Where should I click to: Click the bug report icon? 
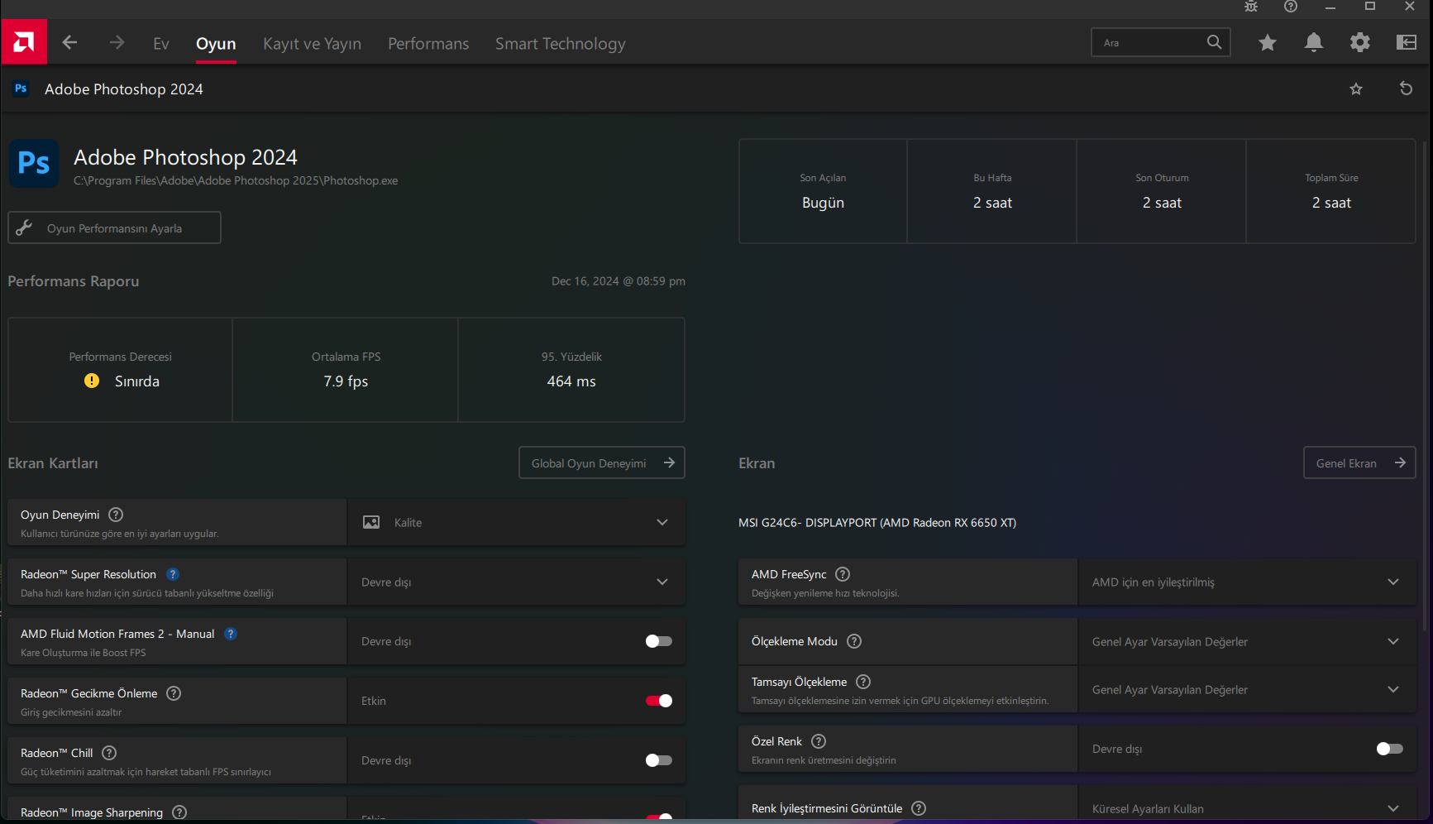(1251, 7)
